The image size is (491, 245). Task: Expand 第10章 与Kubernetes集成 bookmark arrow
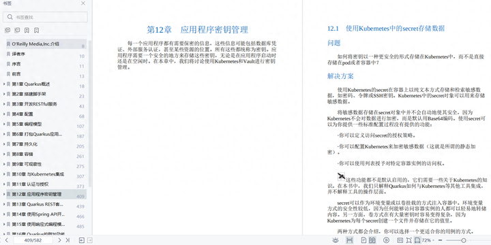[x=4, y=174]
